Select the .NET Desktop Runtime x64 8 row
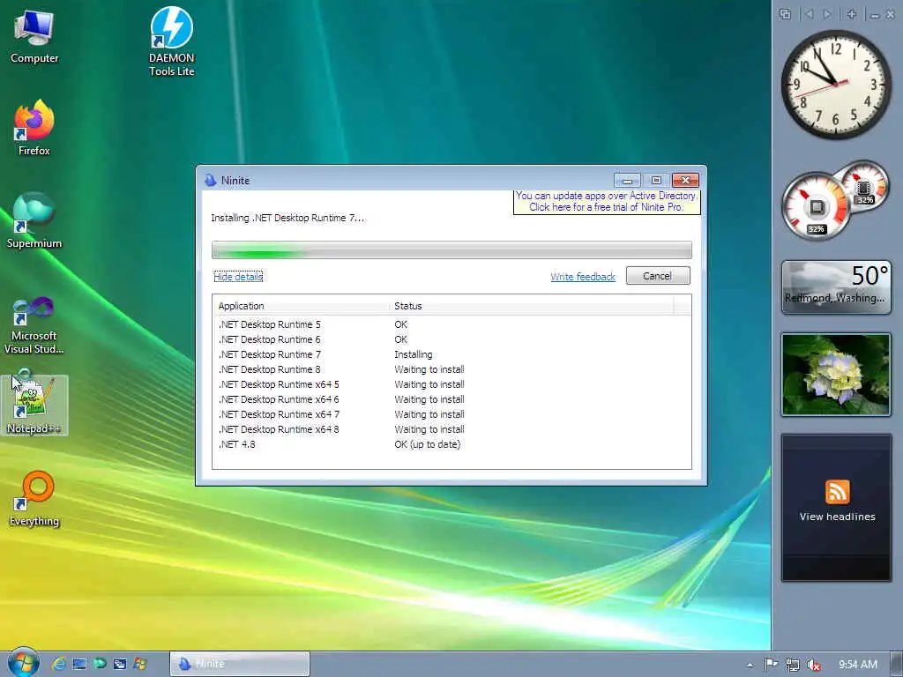The height and width of the screenshot is (677, 903). [451, 429]
